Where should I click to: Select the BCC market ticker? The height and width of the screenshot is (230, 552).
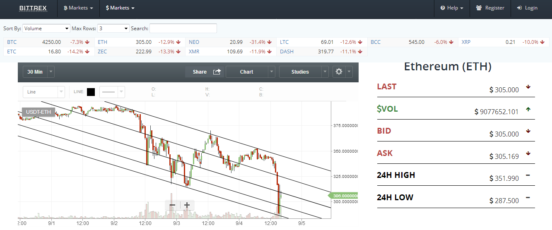[413, 42]
